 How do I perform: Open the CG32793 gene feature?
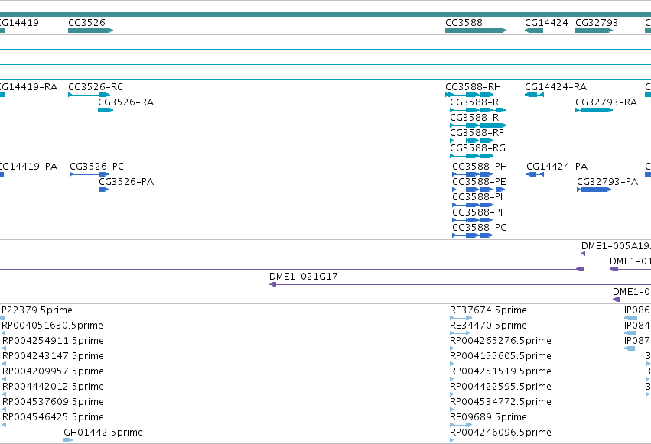click(x=594, y=31)
